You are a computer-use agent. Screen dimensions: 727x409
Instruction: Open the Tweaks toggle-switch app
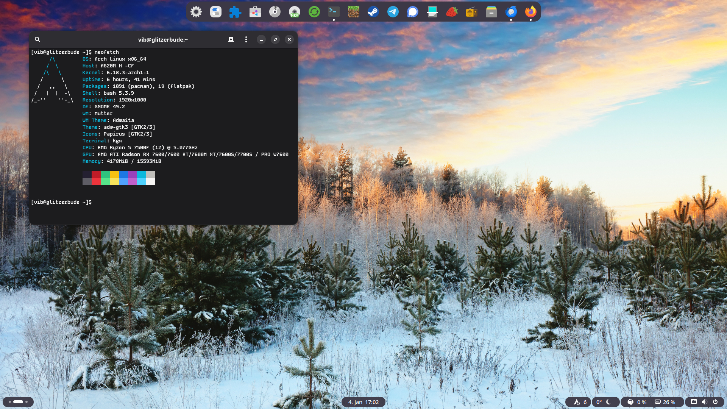tap(215, 12)
